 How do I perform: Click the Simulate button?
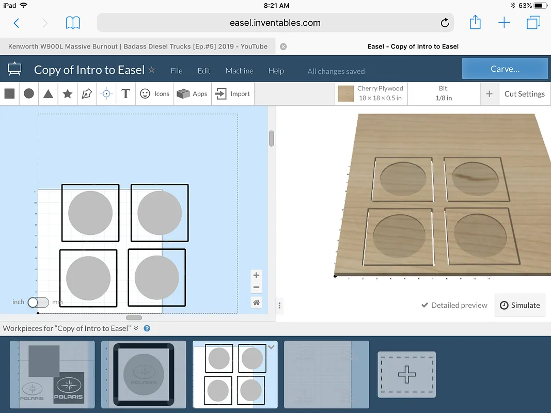(519, 305)
